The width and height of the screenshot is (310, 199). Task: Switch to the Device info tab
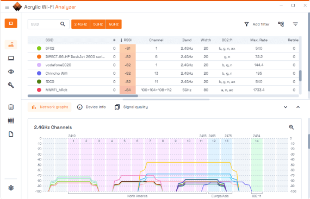pos(91,107)
